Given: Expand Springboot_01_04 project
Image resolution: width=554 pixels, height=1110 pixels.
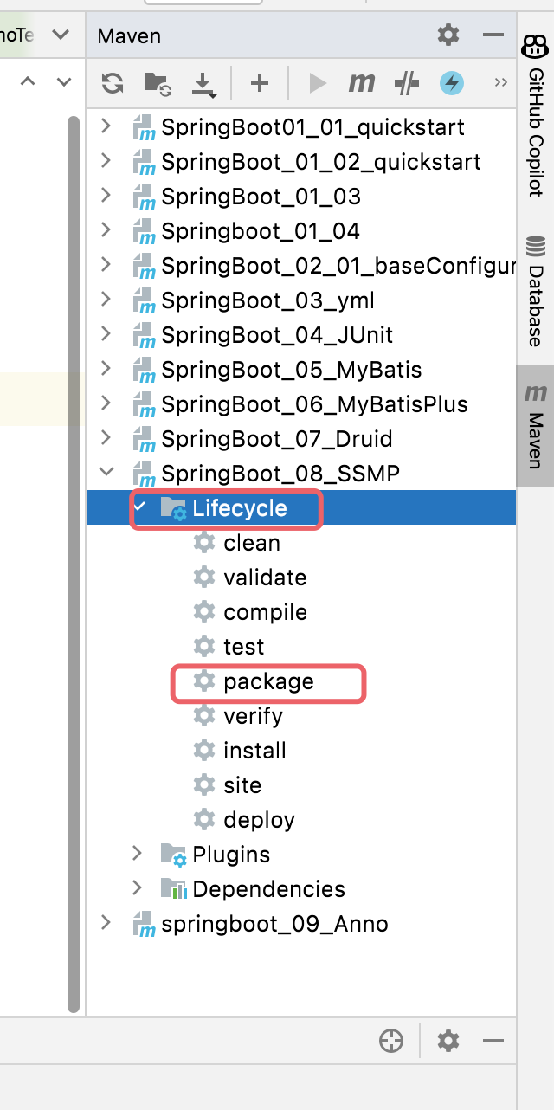Looking at the screenshot, I should click(x=106, y=230).
